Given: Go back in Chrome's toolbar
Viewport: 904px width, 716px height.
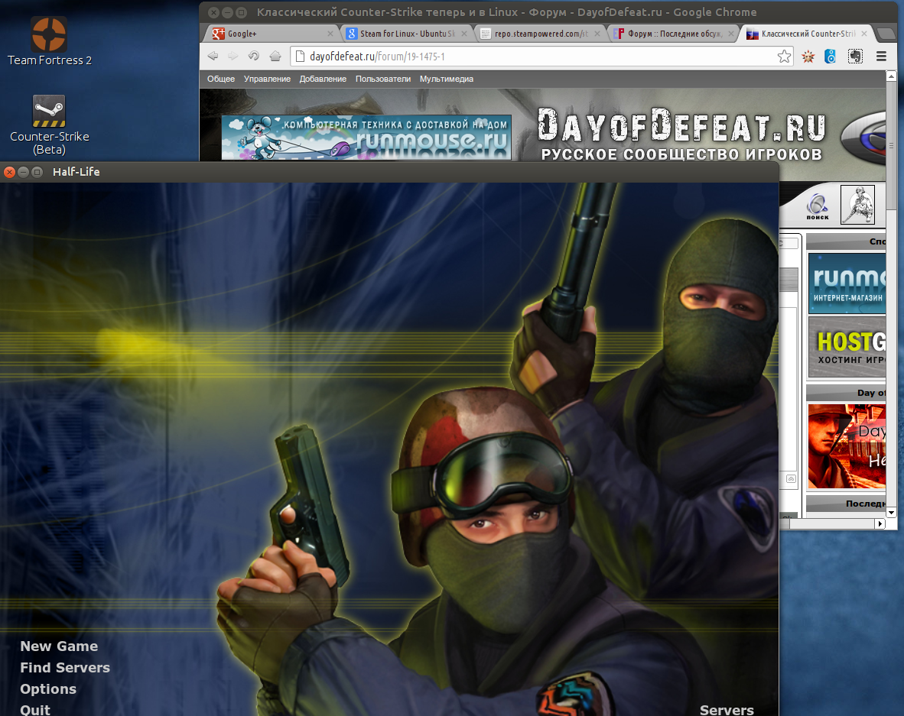Looking at the screenshot, I should click(213, 56).
